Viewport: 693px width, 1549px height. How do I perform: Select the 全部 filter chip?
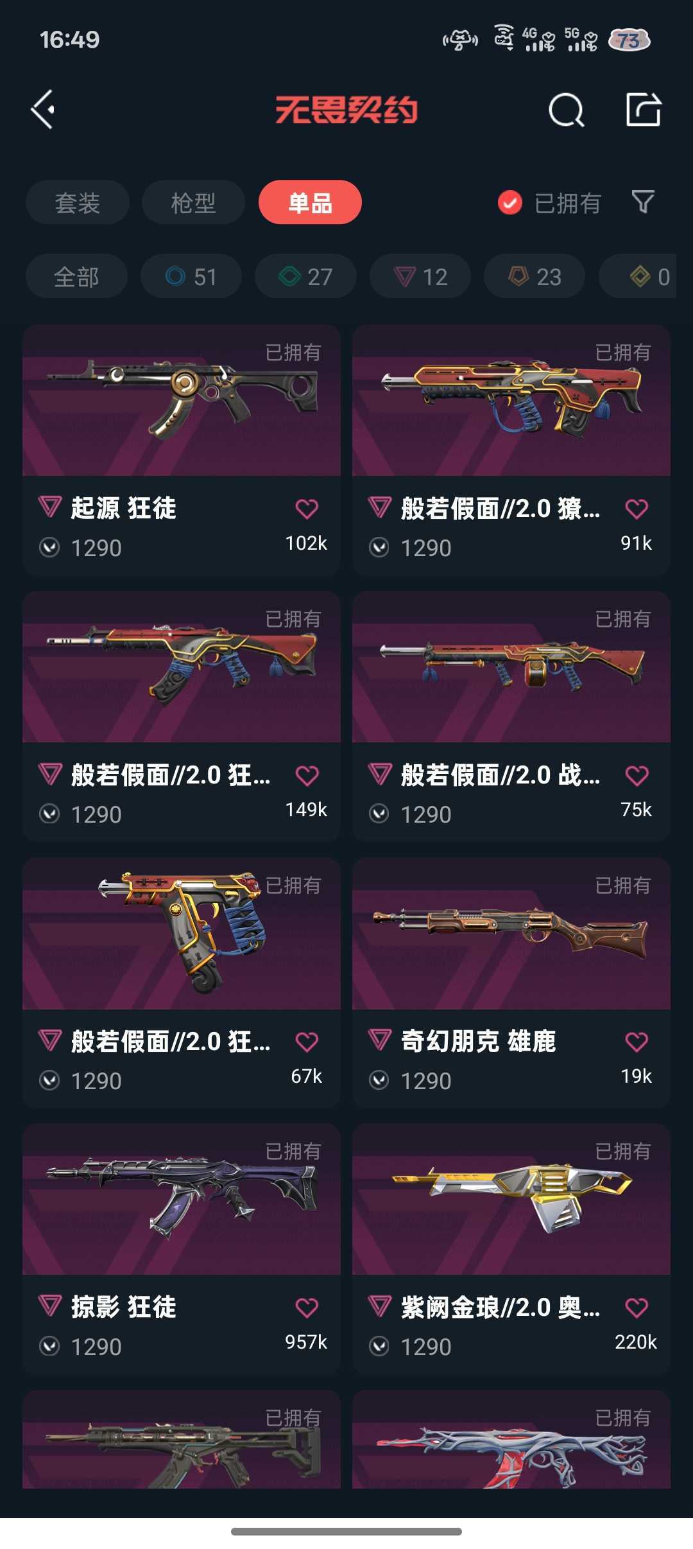click(76, 276)
